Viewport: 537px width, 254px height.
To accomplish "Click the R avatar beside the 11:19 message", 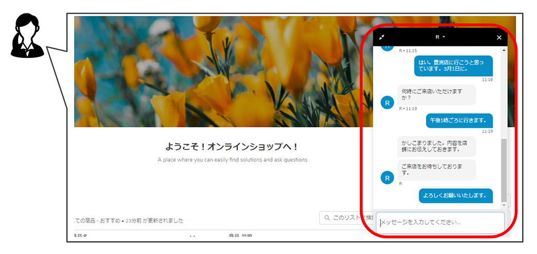I will point(387,103).
